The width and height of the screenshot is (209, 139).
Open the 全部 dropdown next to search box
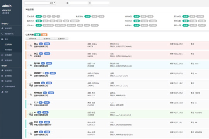(52, 3)
